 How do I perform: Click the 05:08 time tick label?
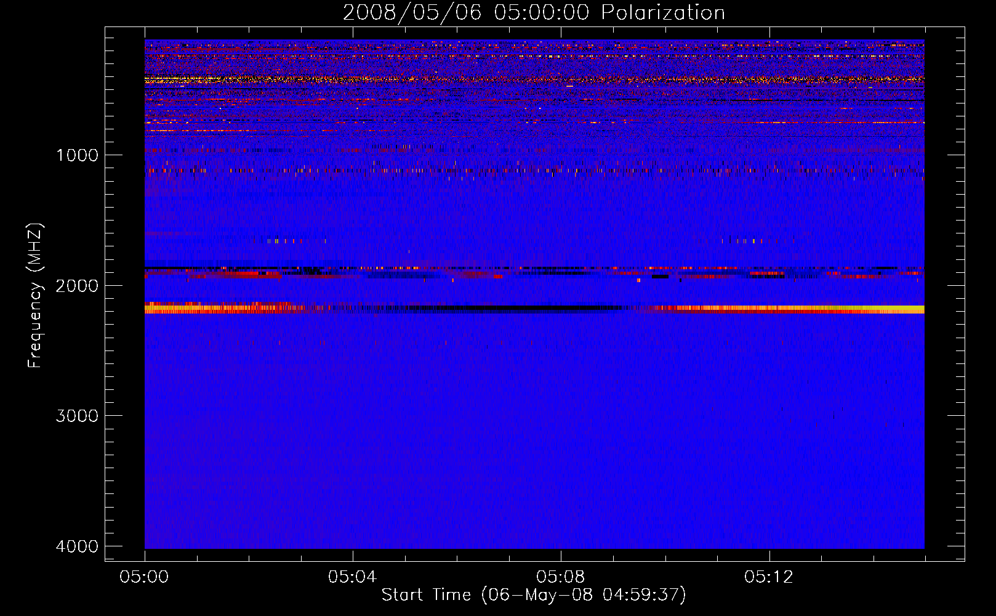click(561, 577)
